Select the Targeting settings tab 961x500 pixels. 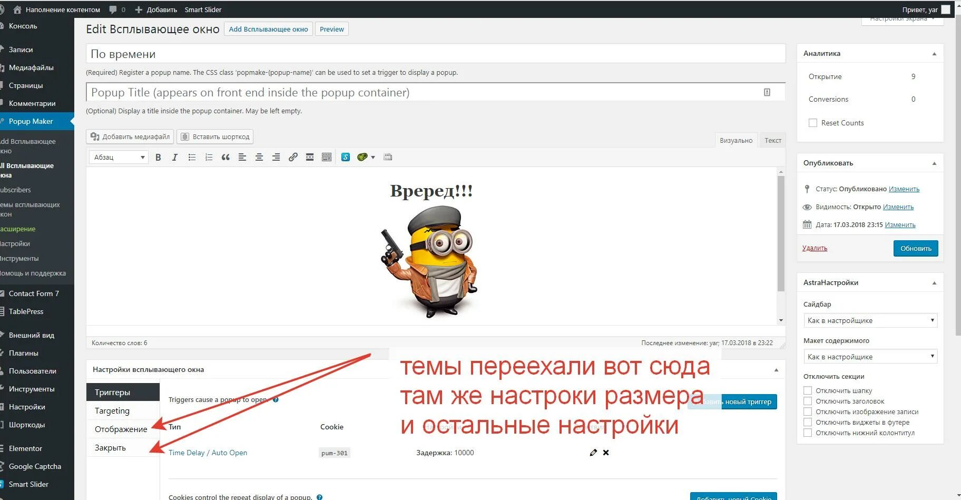[123, 410]
